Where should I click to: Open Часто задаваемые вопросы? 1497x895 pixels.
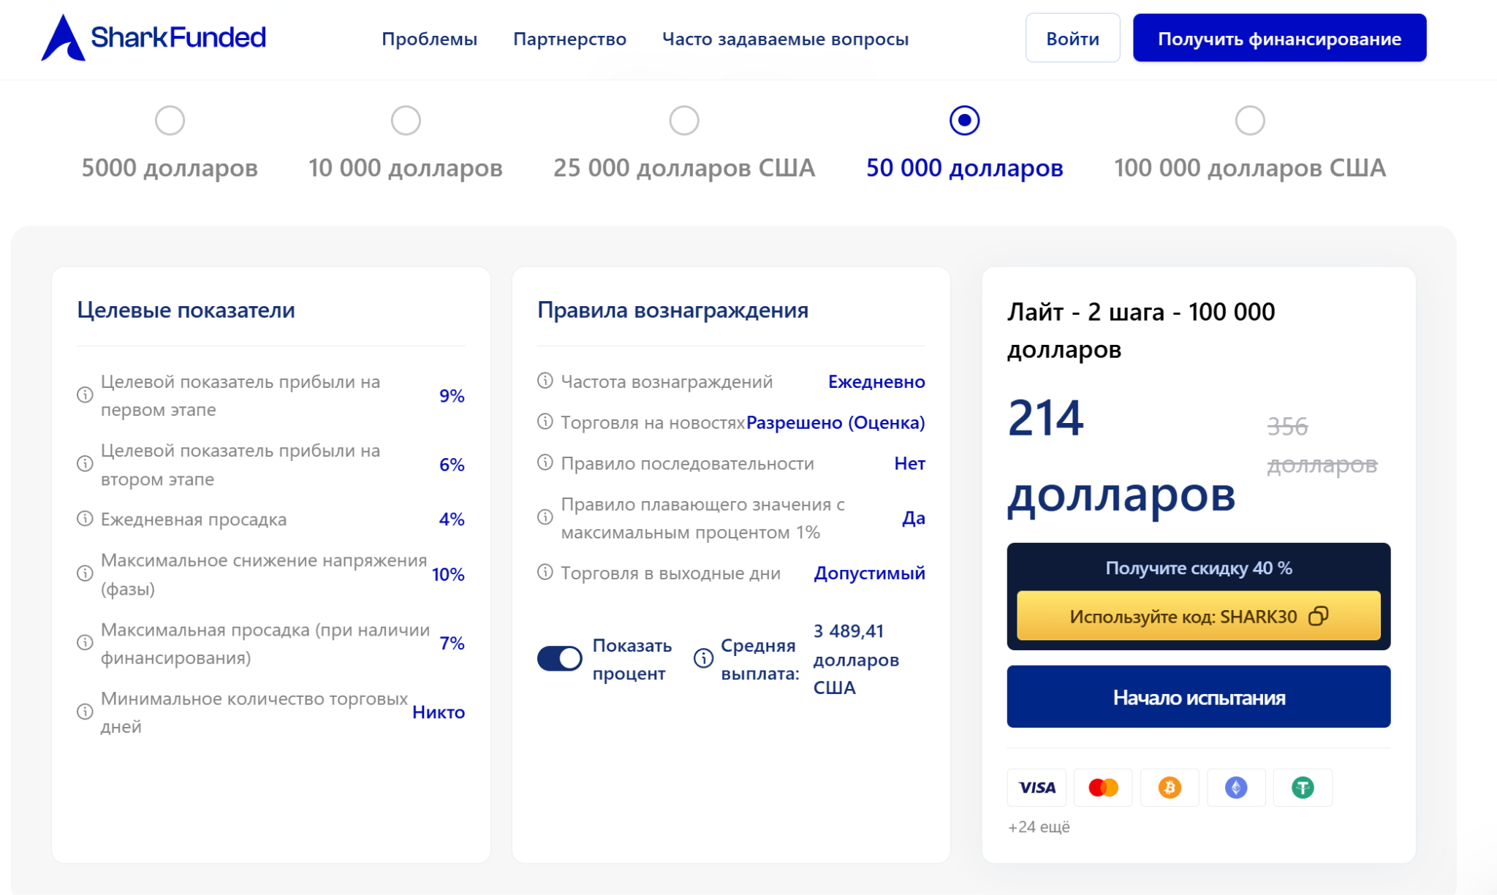(x=786, y=39)
